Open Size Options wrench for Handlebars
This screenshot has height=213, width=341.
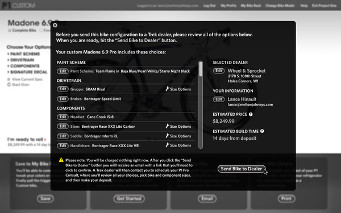pyautogui.click(x=178, y=145)
